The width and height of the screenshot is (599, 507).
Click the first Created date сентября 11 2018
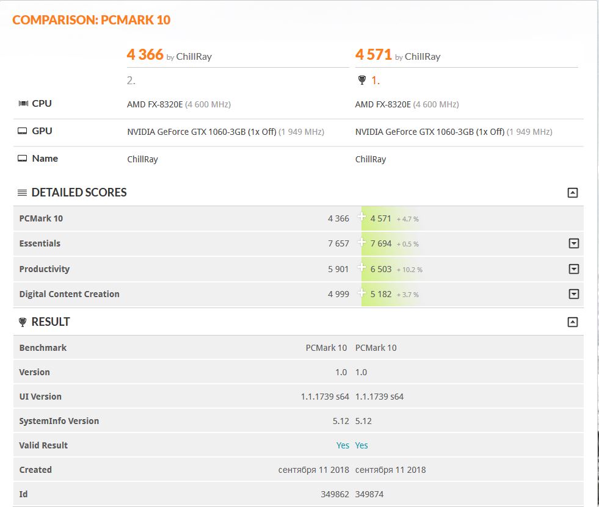point(314,470)
